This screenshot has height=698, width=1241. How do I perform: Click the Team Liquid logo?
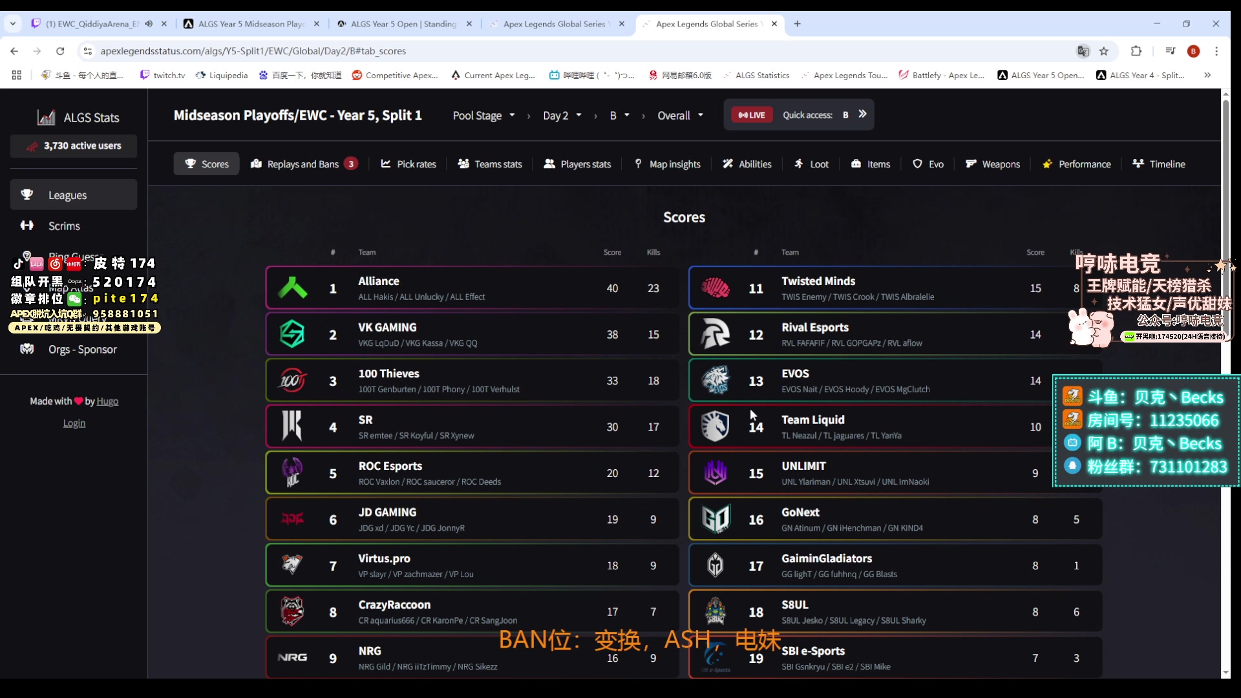[716, 427]
